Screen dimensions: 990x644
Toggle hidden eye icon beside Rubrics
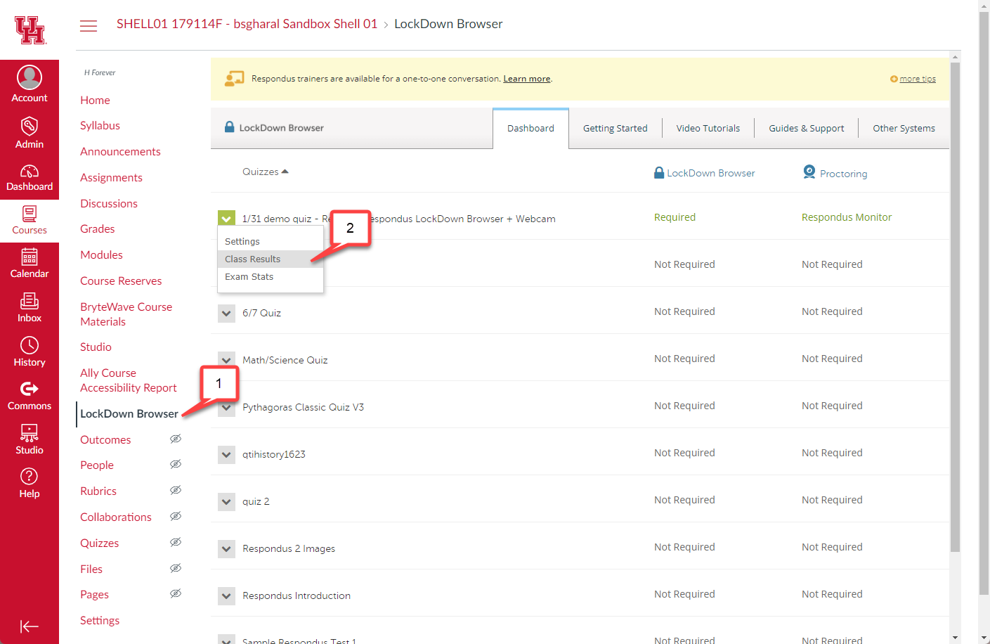pos(176,490)
